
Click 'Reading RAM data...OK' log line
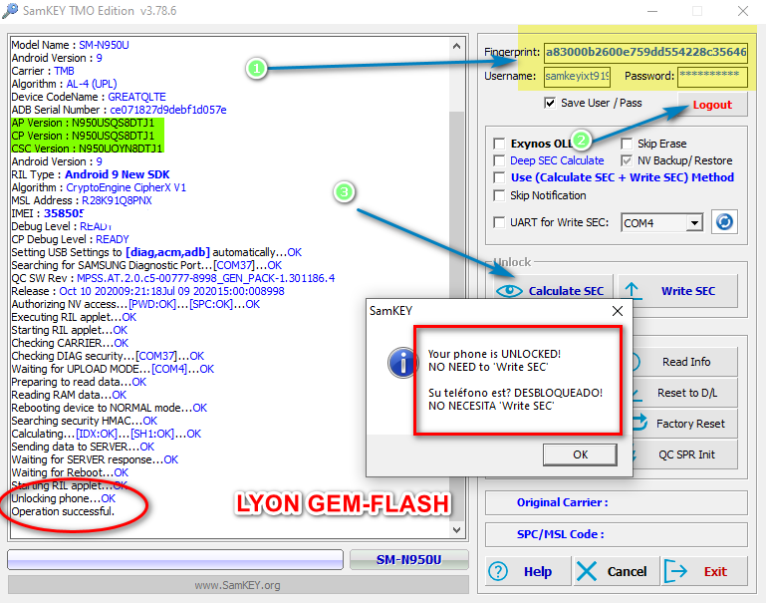coord(69,396)
